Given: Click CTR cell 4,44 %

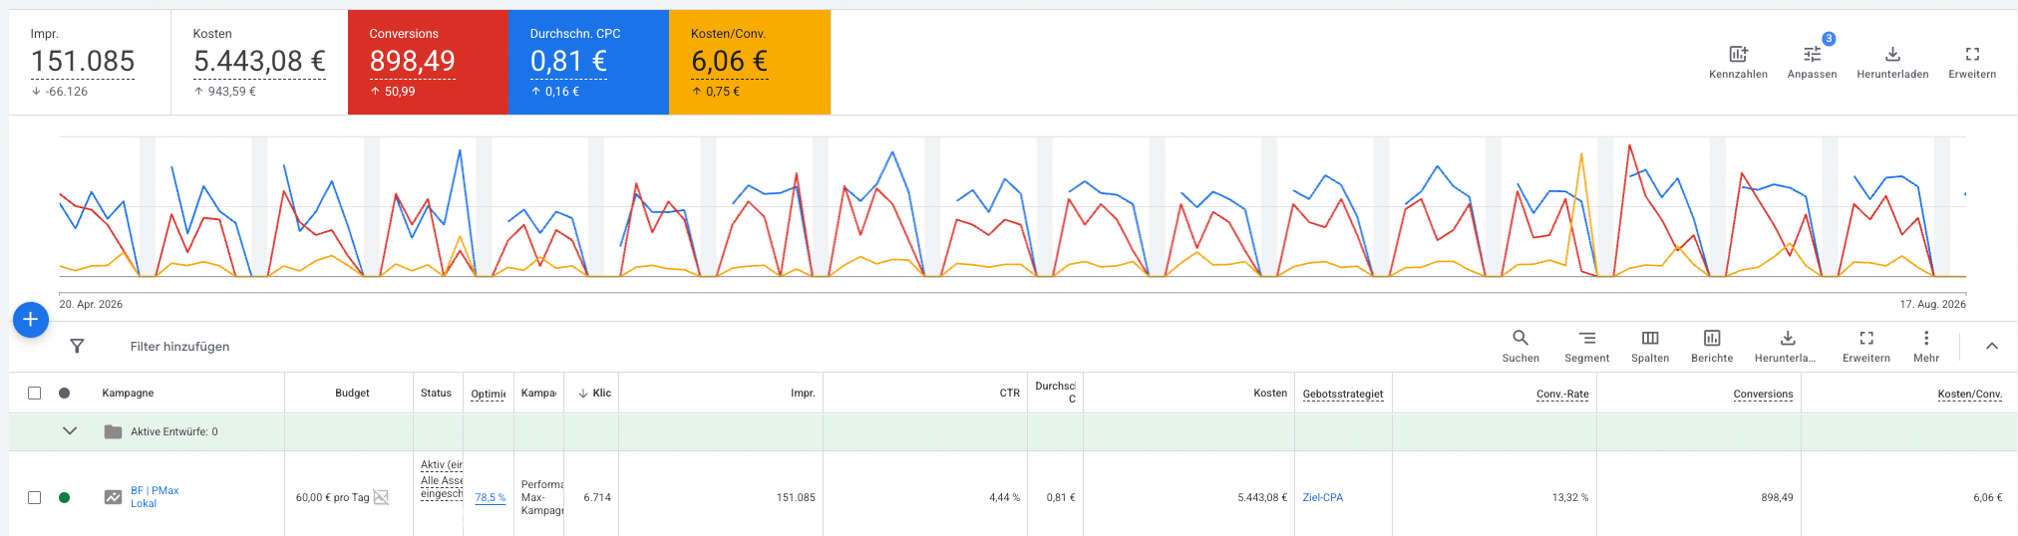Looking at the screenshot, I should click(1004, 497).
